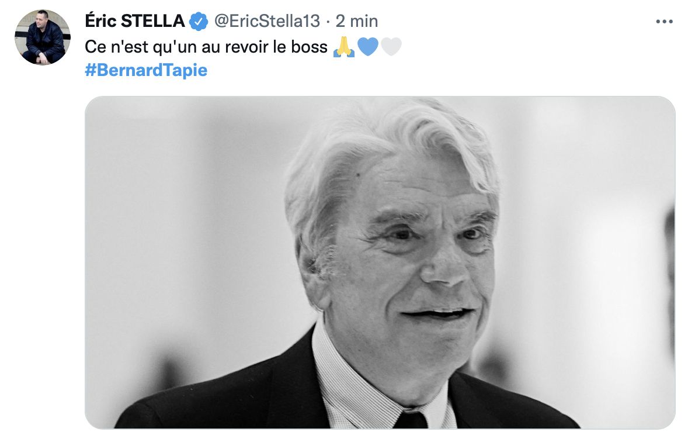Open the attached black-and-white photo
The width and height of the screenshot is (688, 442).
pyautogui.click(x=380, y=262)
